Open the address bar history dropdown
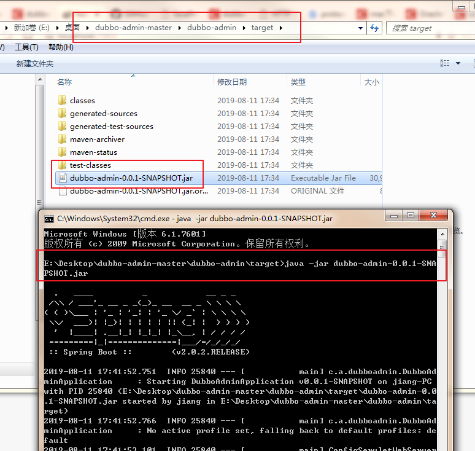 [360, 28]
